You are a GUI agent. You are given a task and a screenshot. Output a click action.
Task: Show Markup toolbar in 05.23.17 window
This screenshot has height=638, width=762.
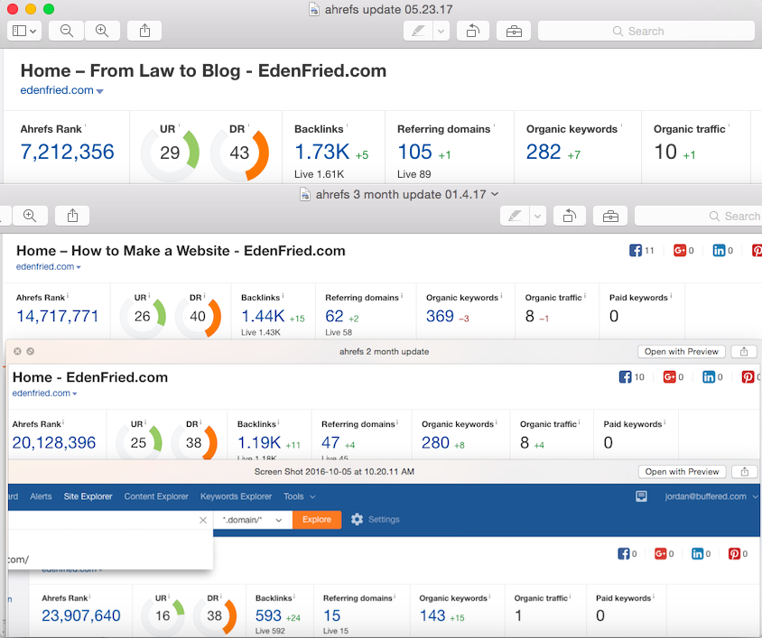coord(514,31)
